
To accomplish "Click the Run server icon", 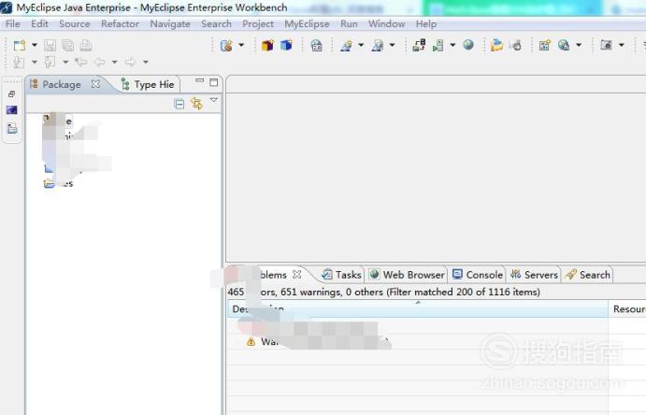I will (x=438, y=45).
